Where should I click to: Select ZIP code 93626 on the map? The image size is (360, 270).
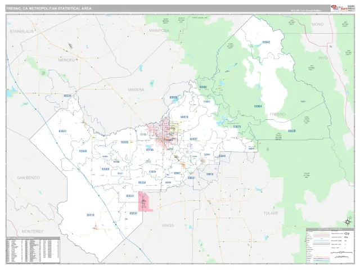(173, 97)
